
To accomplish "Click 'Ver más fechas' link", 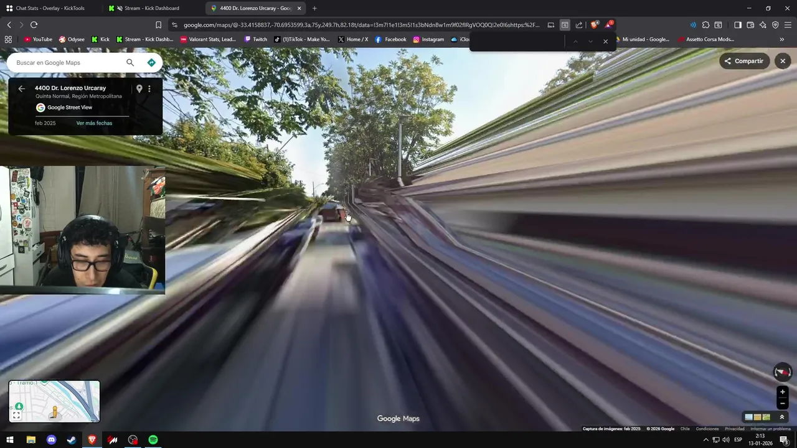I will click(x=94, y=123).
